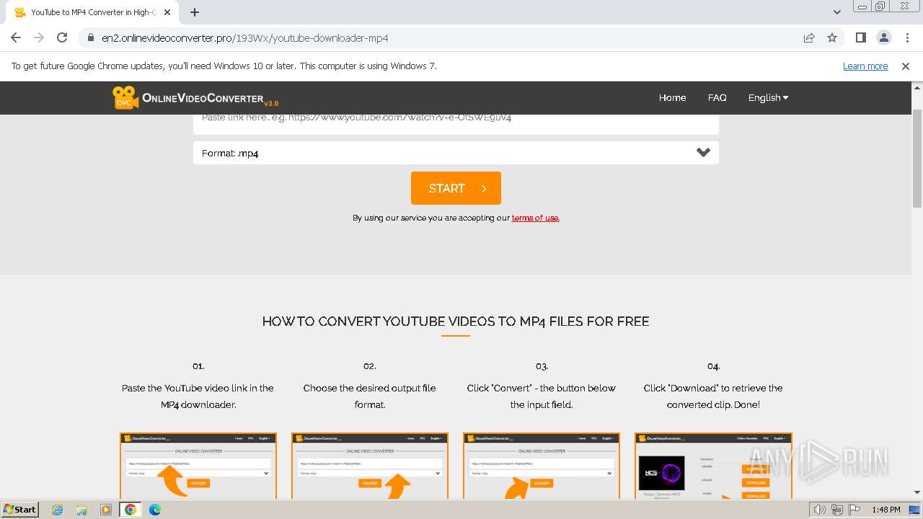
Task: Click the step 04 'Click Download' description
Action: [x=713, y=396]
